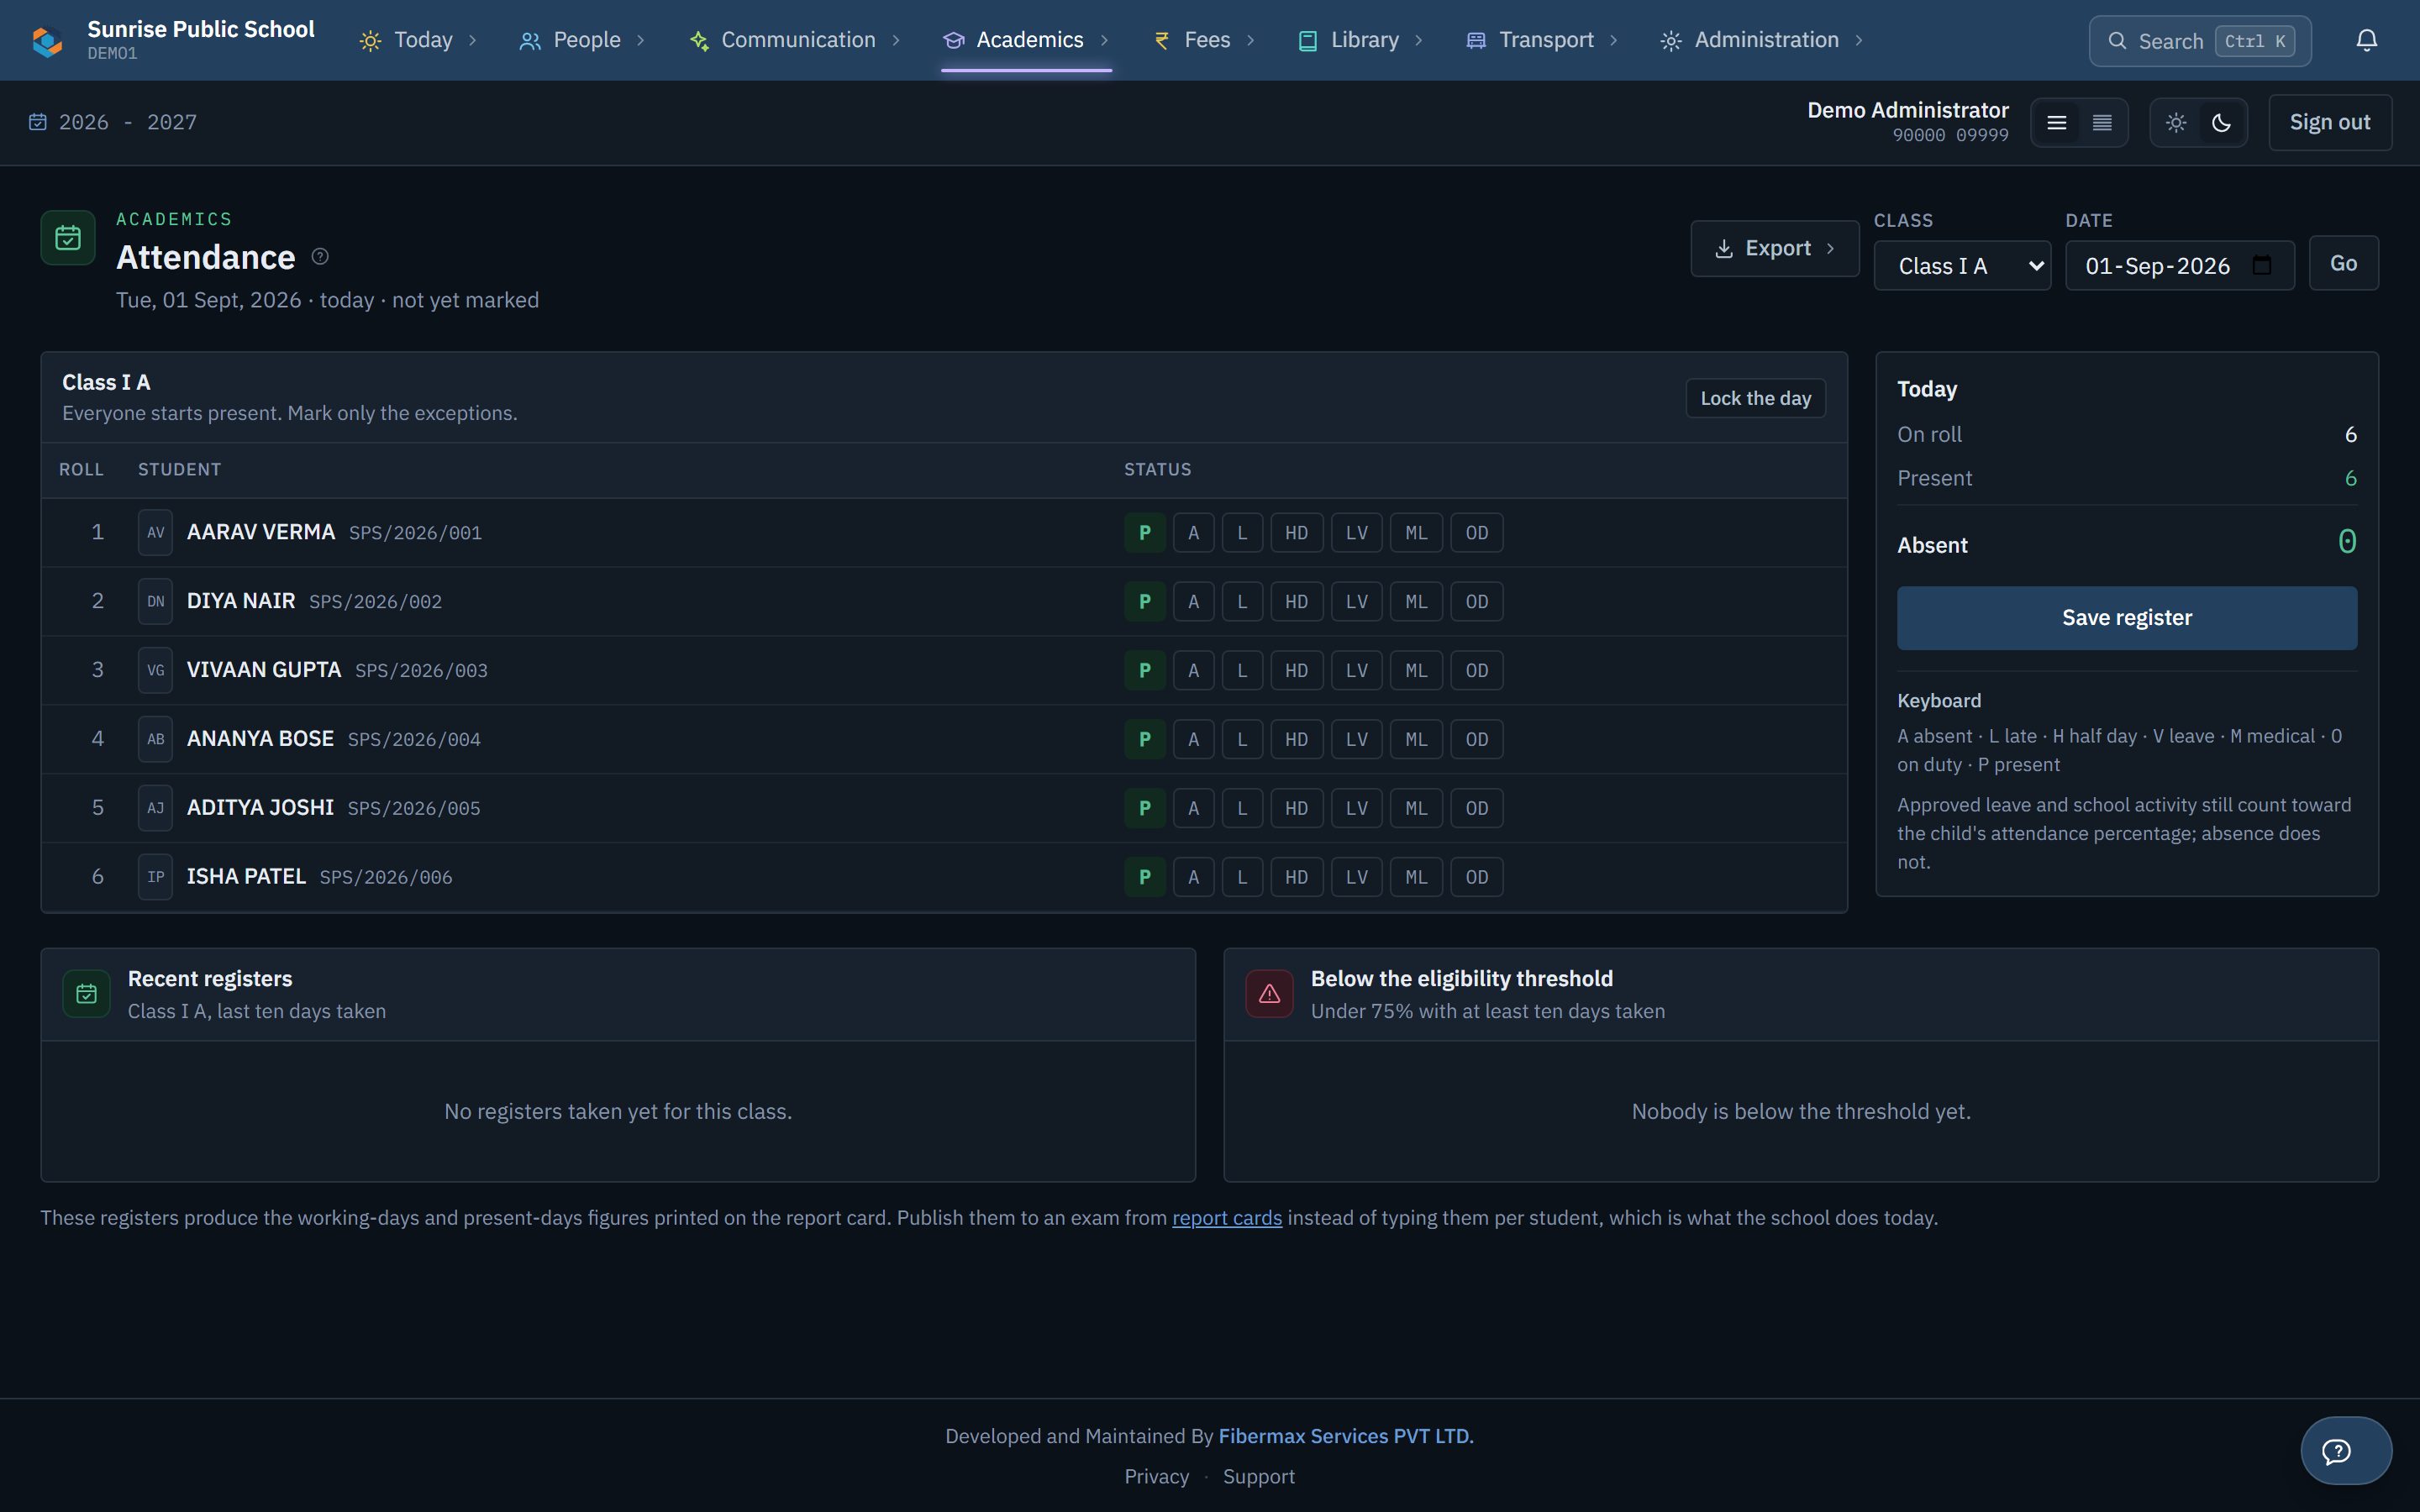The image size is (2420, 1512).
Task: Click the academic year calendar icon
Action: pyautogui.click(x=38, y=122)
